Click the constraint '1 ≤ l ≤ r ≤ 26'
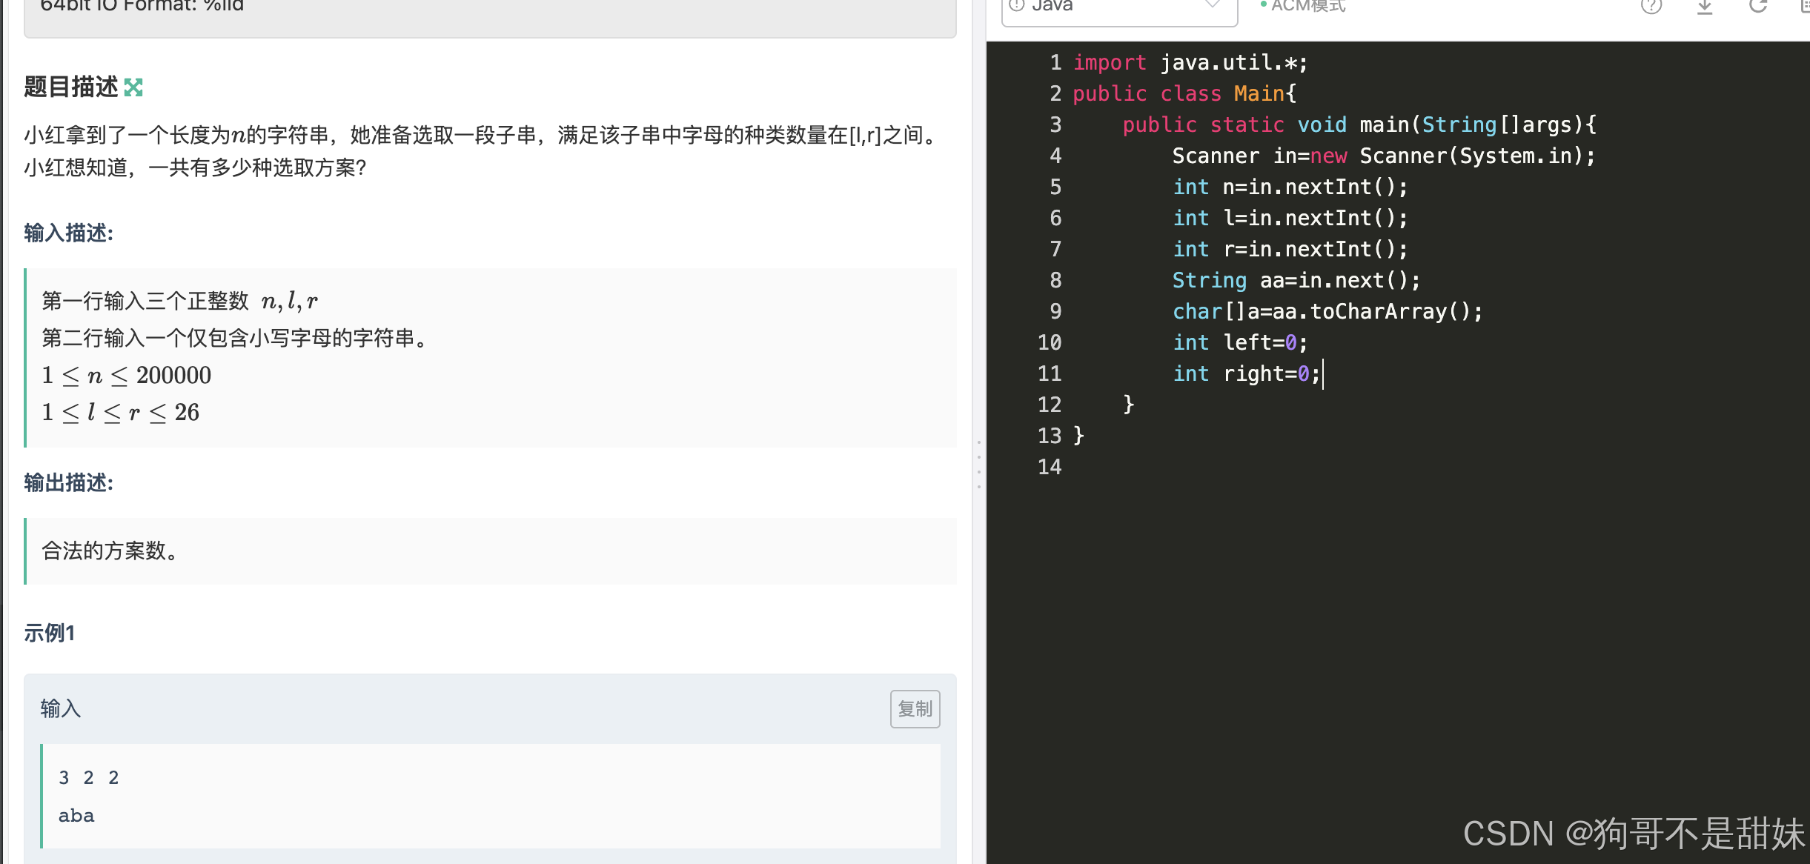Screen dimensions: 1810x864 120,412
